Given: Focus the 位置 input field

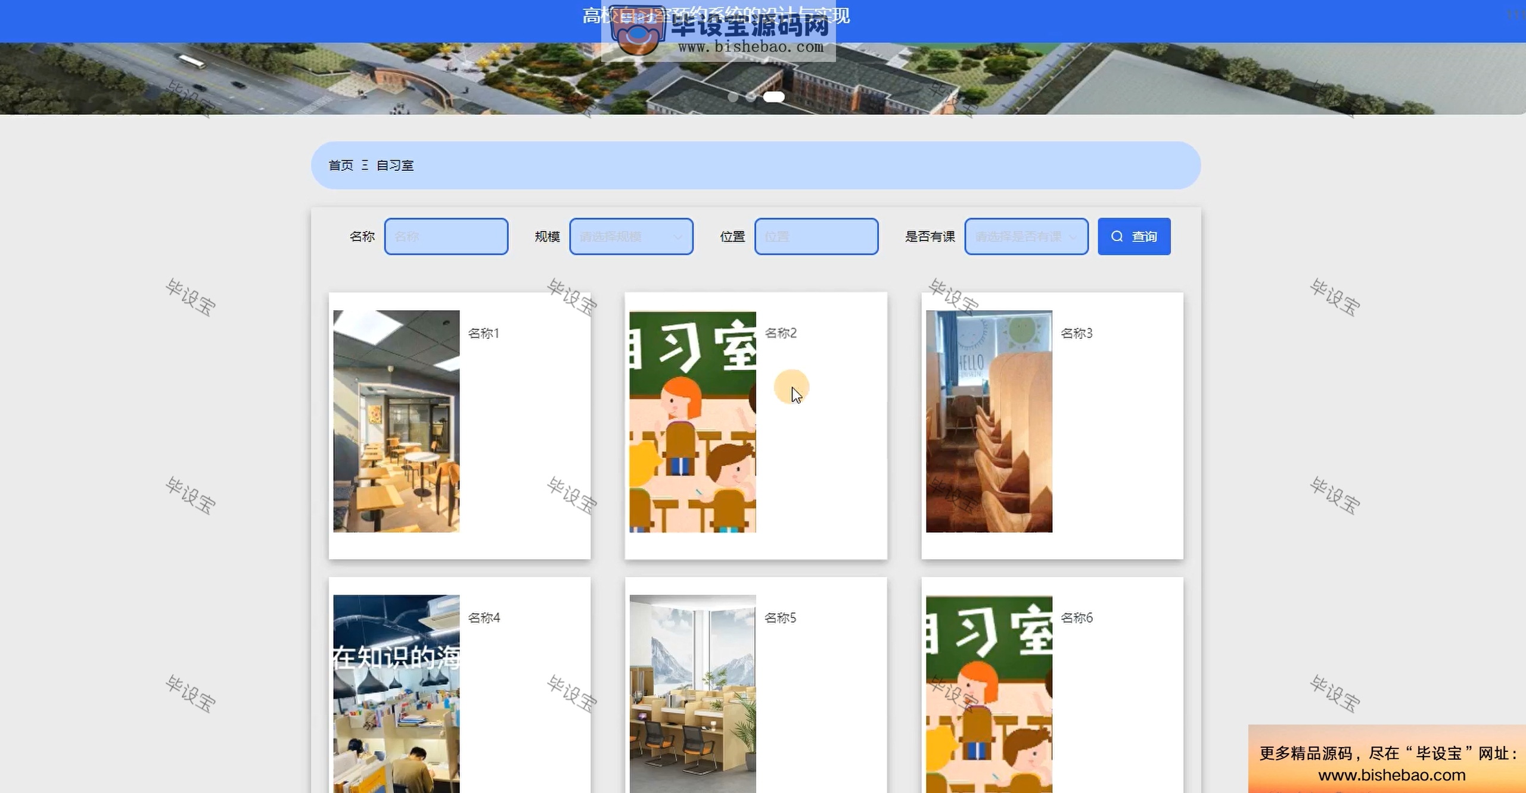Looking at the screenshot, I should [x=816, y=236].
